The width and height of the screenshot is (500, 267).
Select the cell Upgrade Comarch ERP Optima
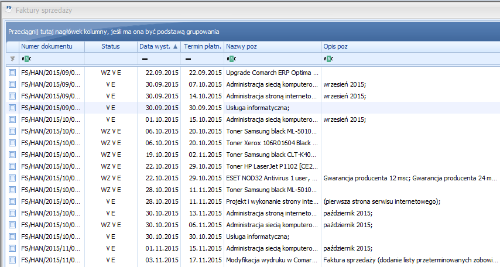pyautogui.click(x=272, y=73)
